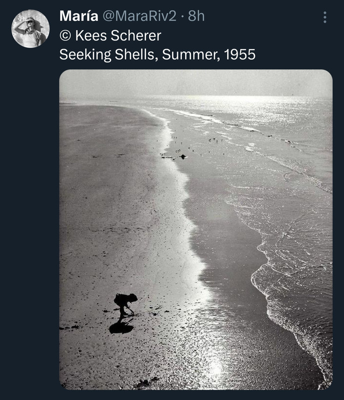This screenshot has height=400, width=344.
Task: Click the child's shadow on the sand
Action: 121,327
